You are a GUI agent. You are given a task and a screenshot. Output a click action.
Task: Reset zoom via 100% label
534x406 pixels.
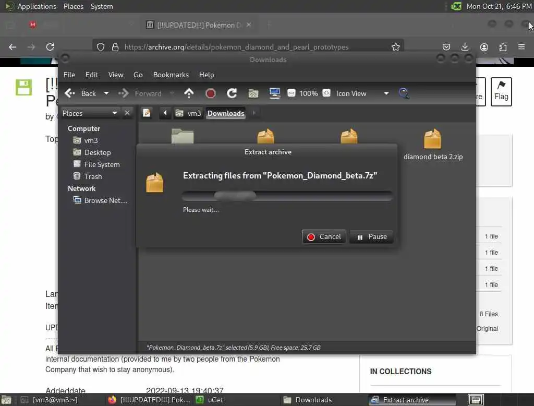[x=309, y=93]
